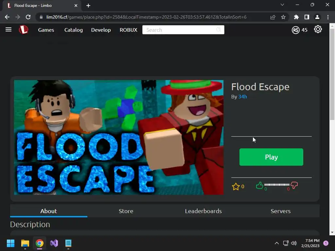
Task: Open taskbar clock and date
Action: 310,243
